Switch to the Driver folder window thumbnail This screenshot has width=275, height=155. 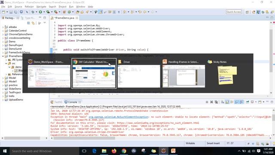(139, 73)
